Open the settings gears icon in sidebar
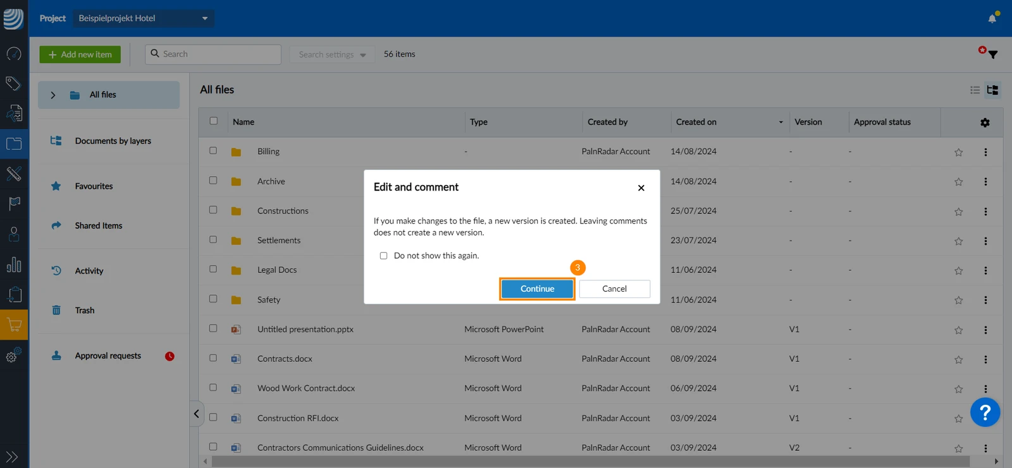Viewport: 1012px width, 468px height. pyautogui.click(x=14, y=355)
